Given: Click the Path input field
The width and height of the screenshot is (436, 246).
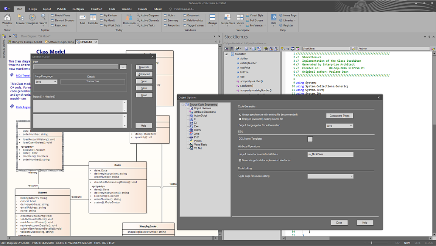Looking at the screenshot, I should click(x=76, y=67).
